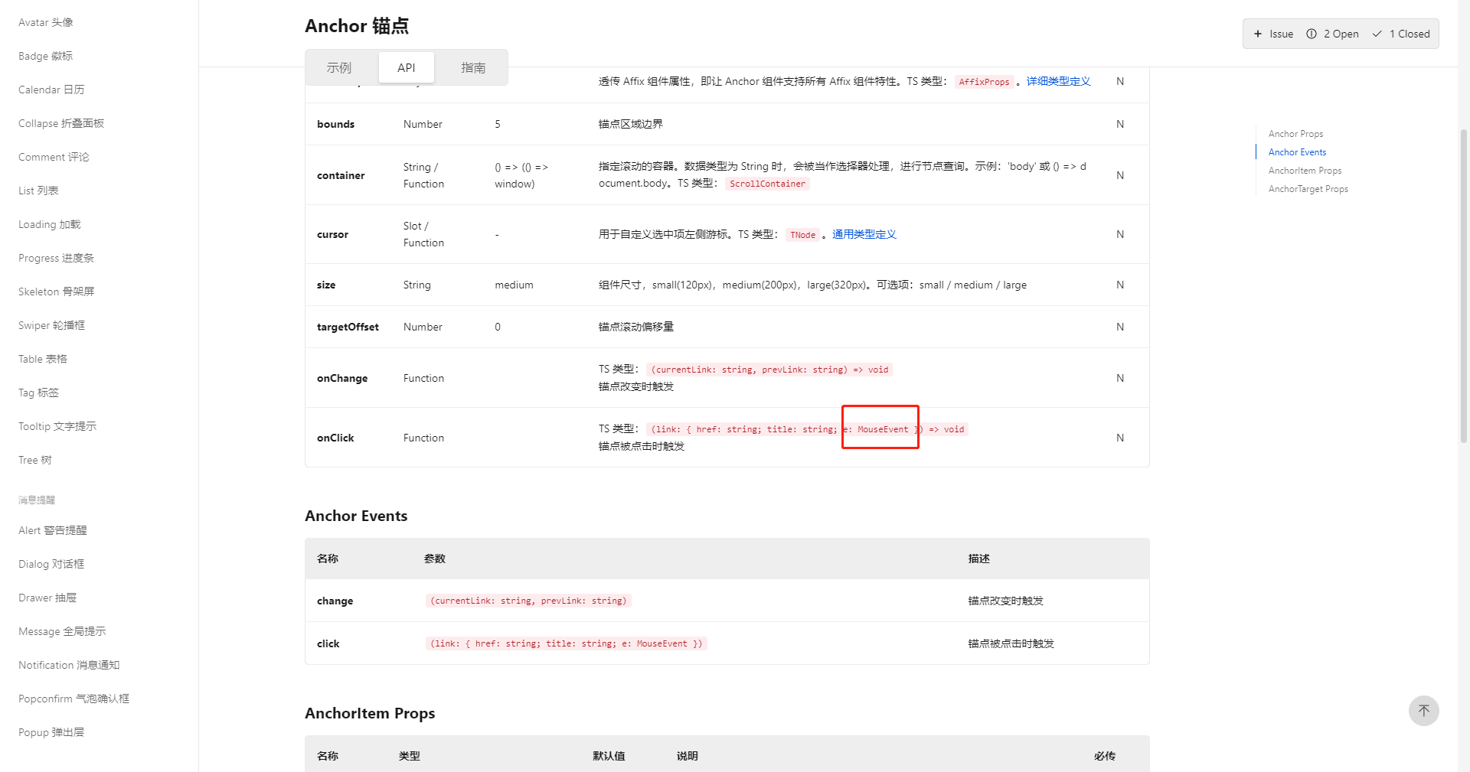This screenshot has height=772, width=1470.
Task: Click the back-to-top arrow button
Action: [1423, 711]
